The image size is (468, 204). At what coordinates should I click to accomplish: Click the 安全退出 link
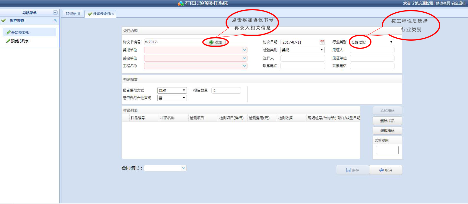coord(458,3)
